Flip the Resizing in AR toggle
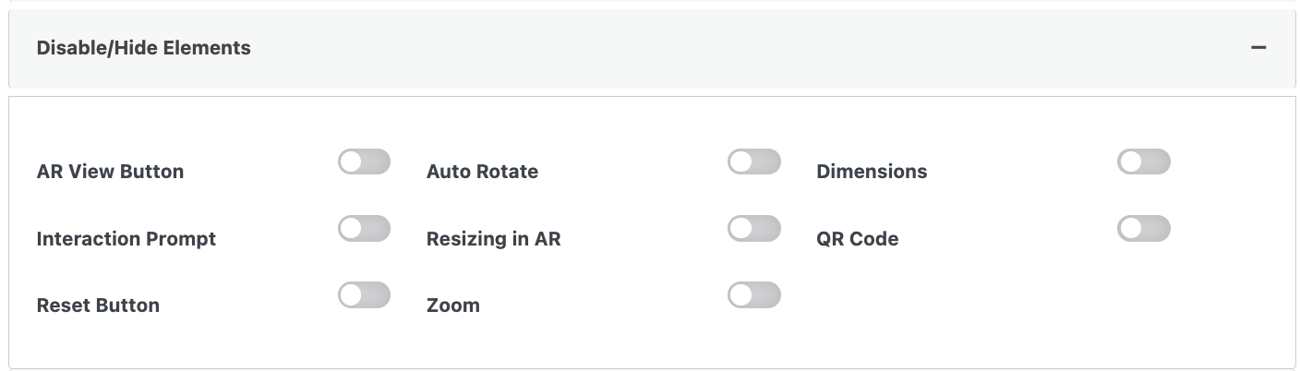The width and height of the screenshot is (1300, 371). coord(753,229)
